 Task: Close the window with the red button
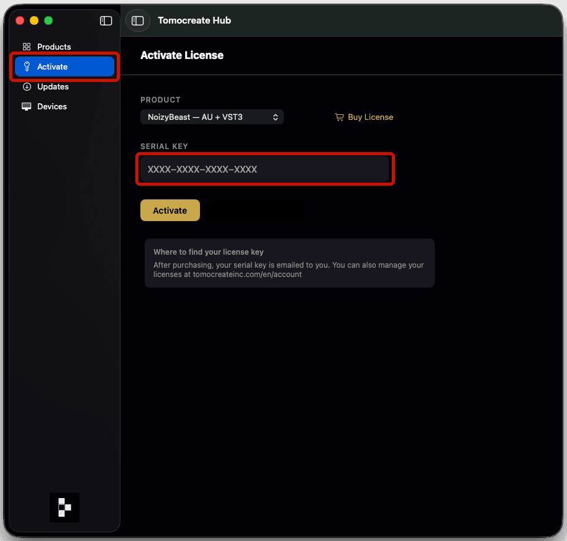coord(20,20)
